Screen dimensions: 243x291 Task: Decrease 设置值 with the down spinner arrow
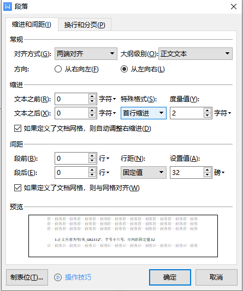tap(208, 175)
